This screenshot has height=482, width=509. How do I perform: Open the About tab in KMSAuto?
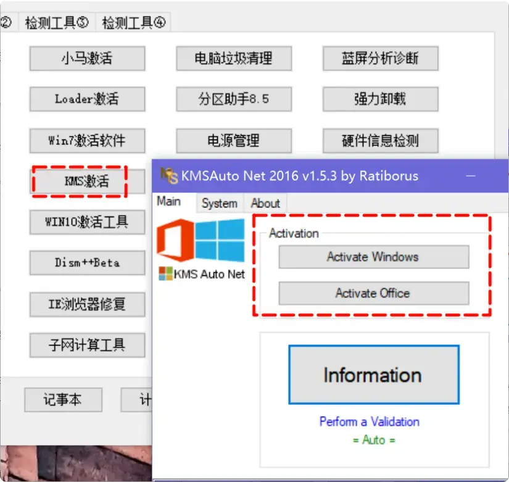(265, 202)
